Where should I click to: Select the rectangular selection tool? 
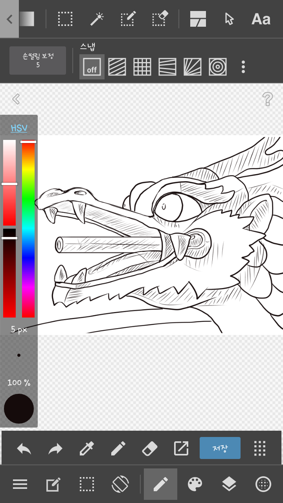(x=65, y=19)
